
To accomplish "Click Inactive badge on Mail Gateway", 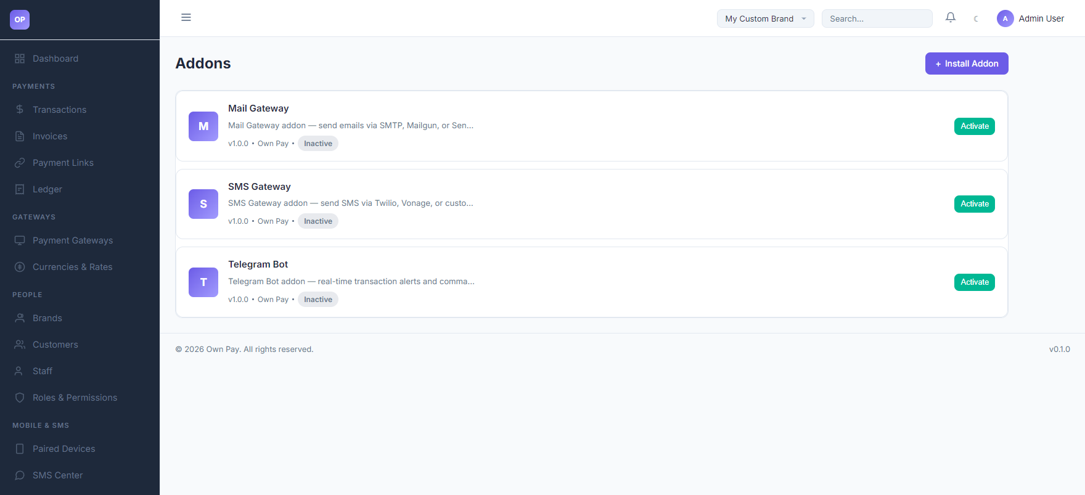I will 318,144.
